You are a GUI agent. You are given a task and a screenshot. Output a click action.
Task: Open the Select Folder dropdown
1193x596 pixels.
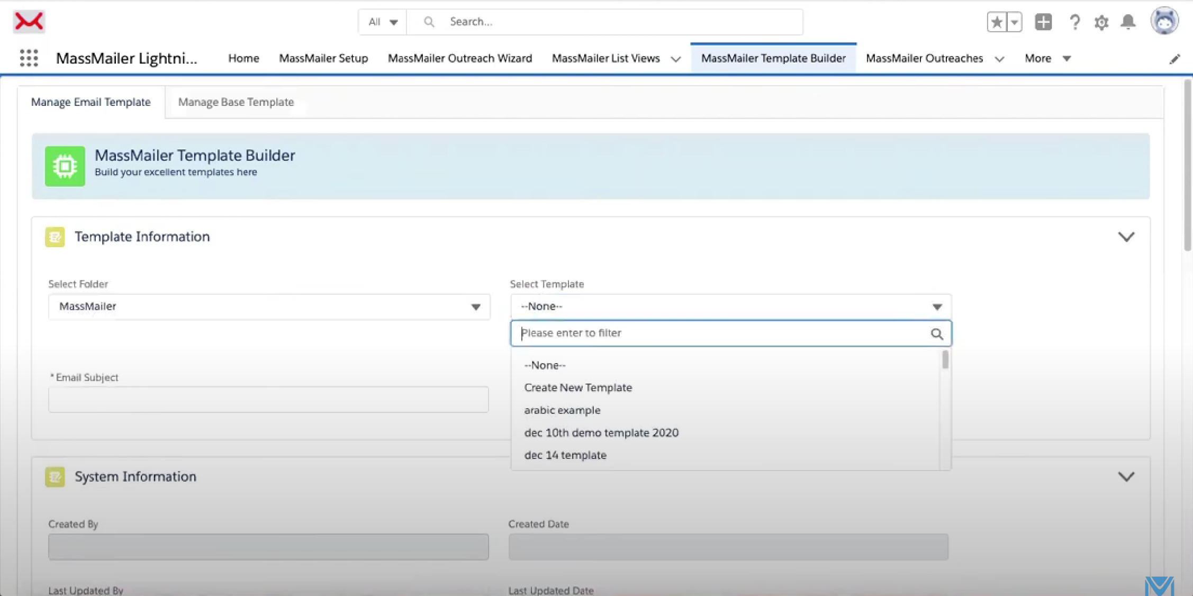(269, 306)
